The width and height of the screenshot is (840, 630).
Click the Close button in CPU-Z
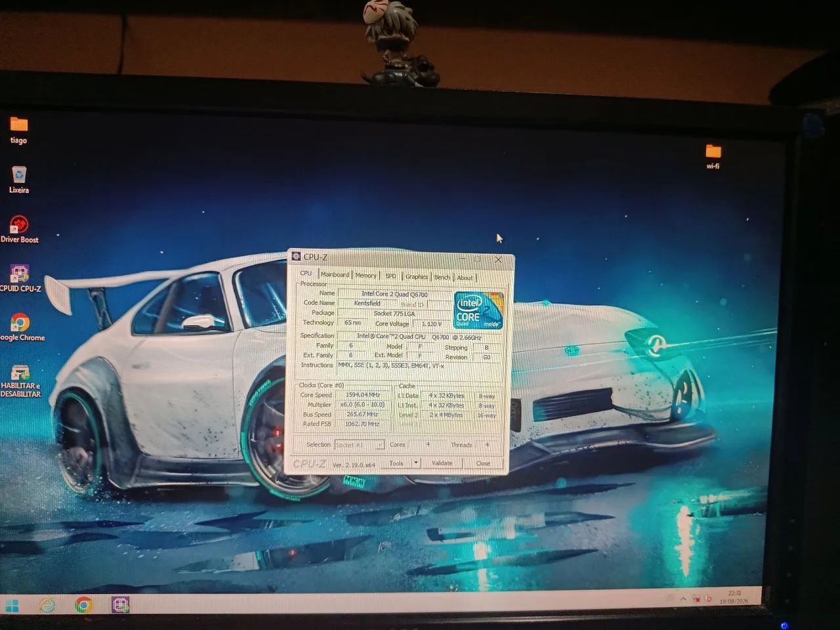pos(483,463)
